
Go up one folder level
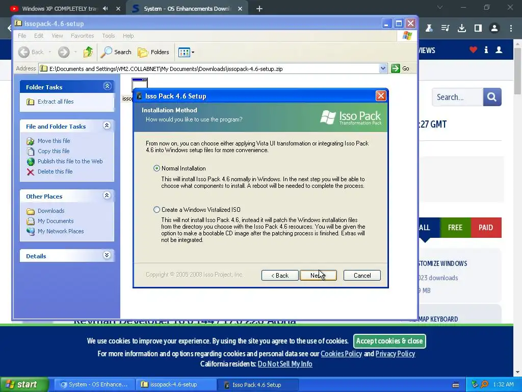click(x=88, y=52)
